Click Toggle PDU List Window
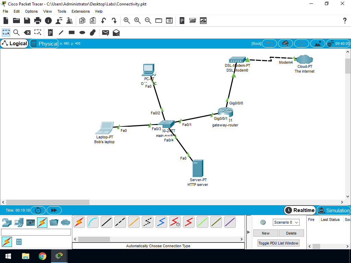This screenshot has width=351, height=263. point(278,243)
